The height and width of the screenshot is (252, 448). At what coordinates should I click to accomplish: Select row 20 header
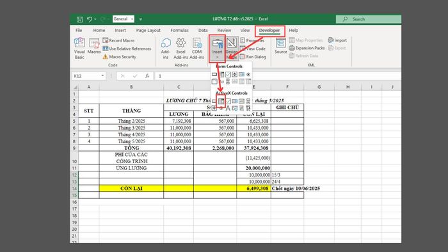pos(74,229)
